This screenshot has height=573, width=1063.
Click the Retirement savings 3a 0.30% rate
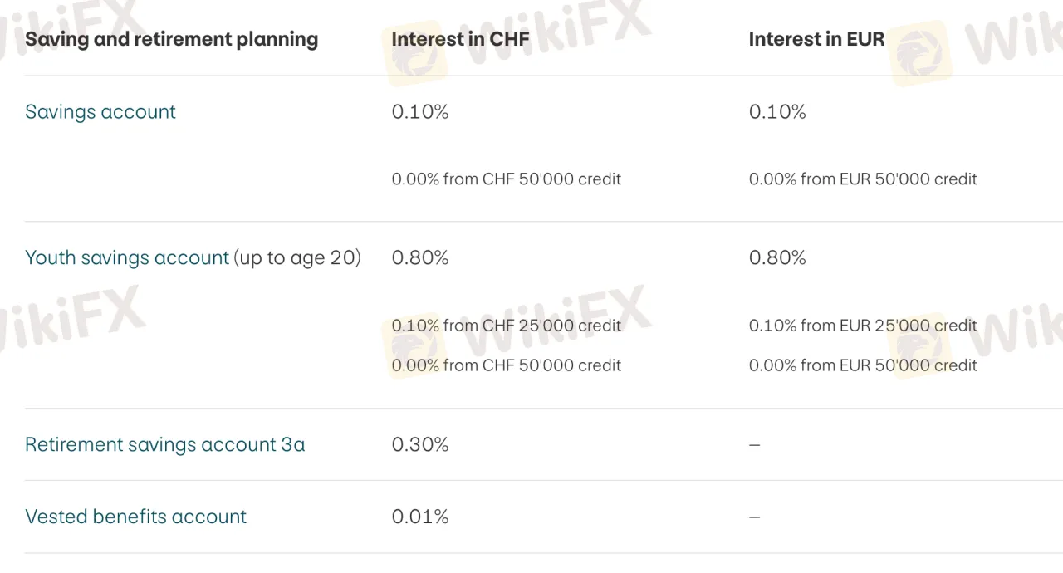[x=420, y=445]
